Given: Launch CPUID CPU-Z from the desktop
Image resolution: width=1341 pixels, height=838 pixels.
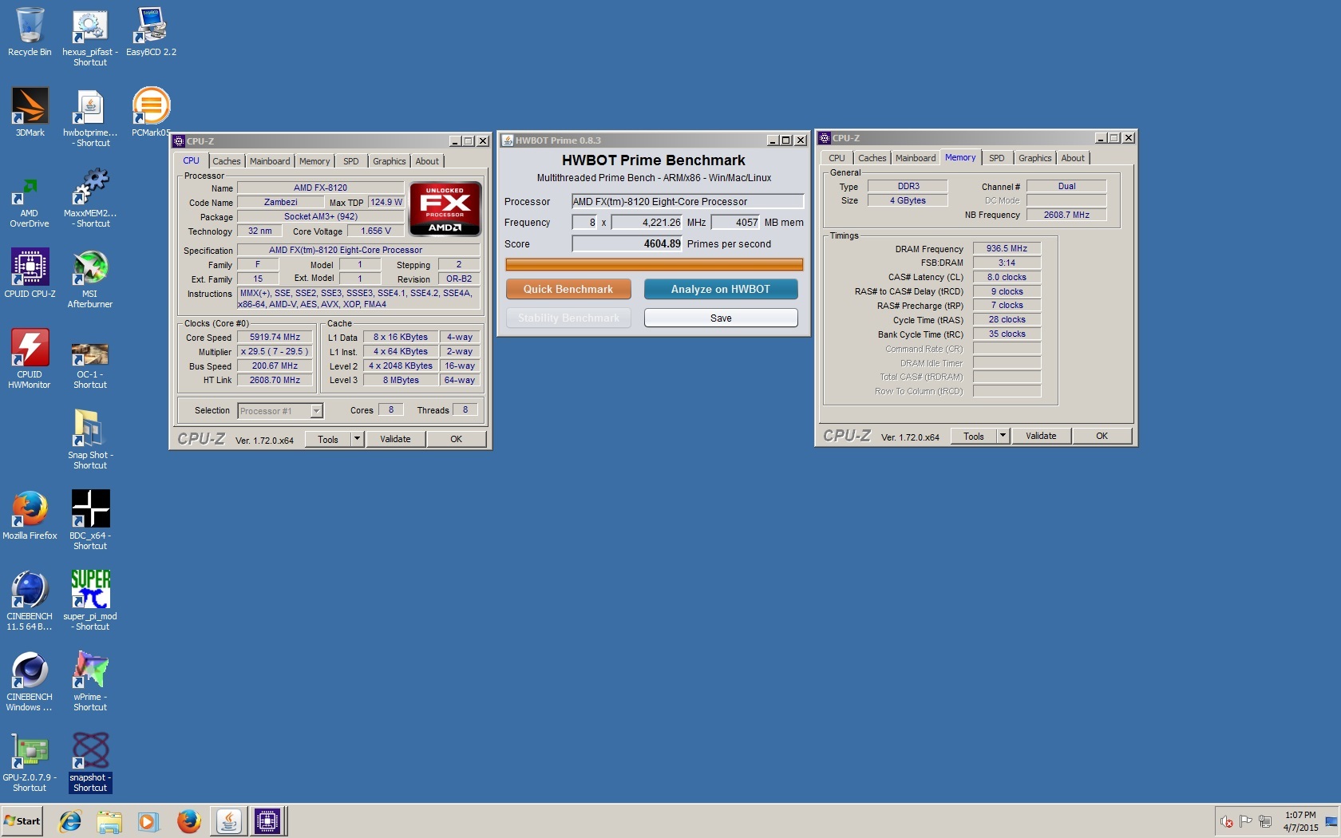Looking at the screenshot, I should [30, 273].
